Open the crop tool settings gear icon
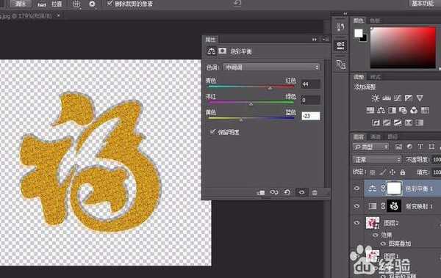The width and height of the screenshot is (441, 278). (x=92, y=4)
